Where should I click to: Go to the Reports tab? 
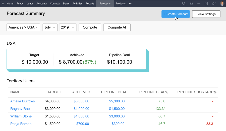pyautogui.click(x=90, y=4)
